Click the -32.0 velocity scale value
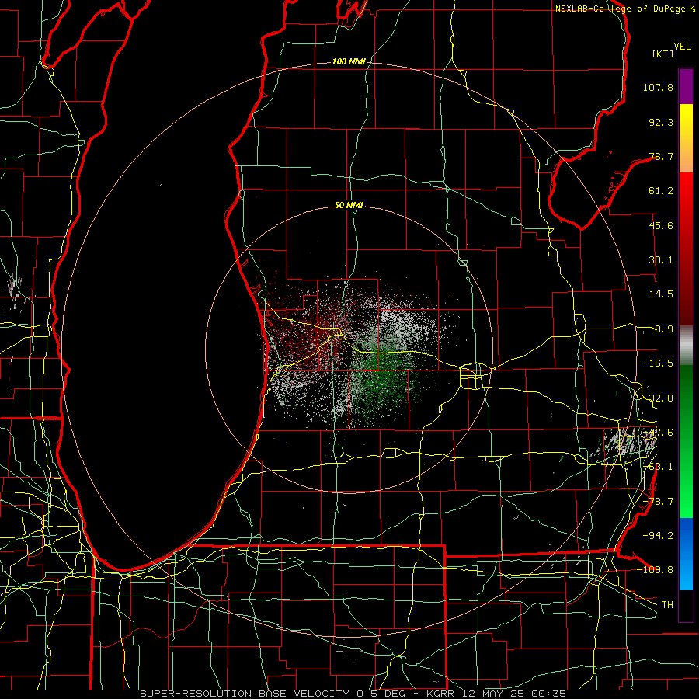This screenshot has width=699, height=699. 658,398
